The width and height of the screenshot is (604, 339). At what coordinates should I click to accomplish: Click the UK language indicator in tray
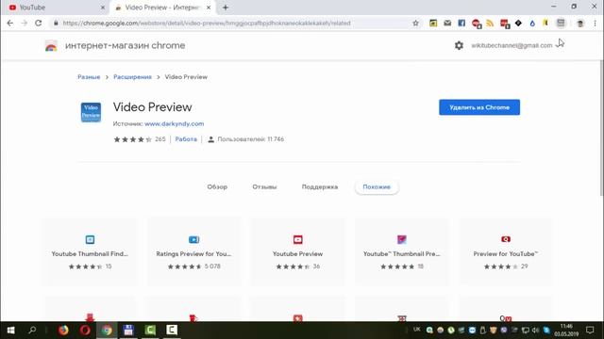click(x=417, y=330)
